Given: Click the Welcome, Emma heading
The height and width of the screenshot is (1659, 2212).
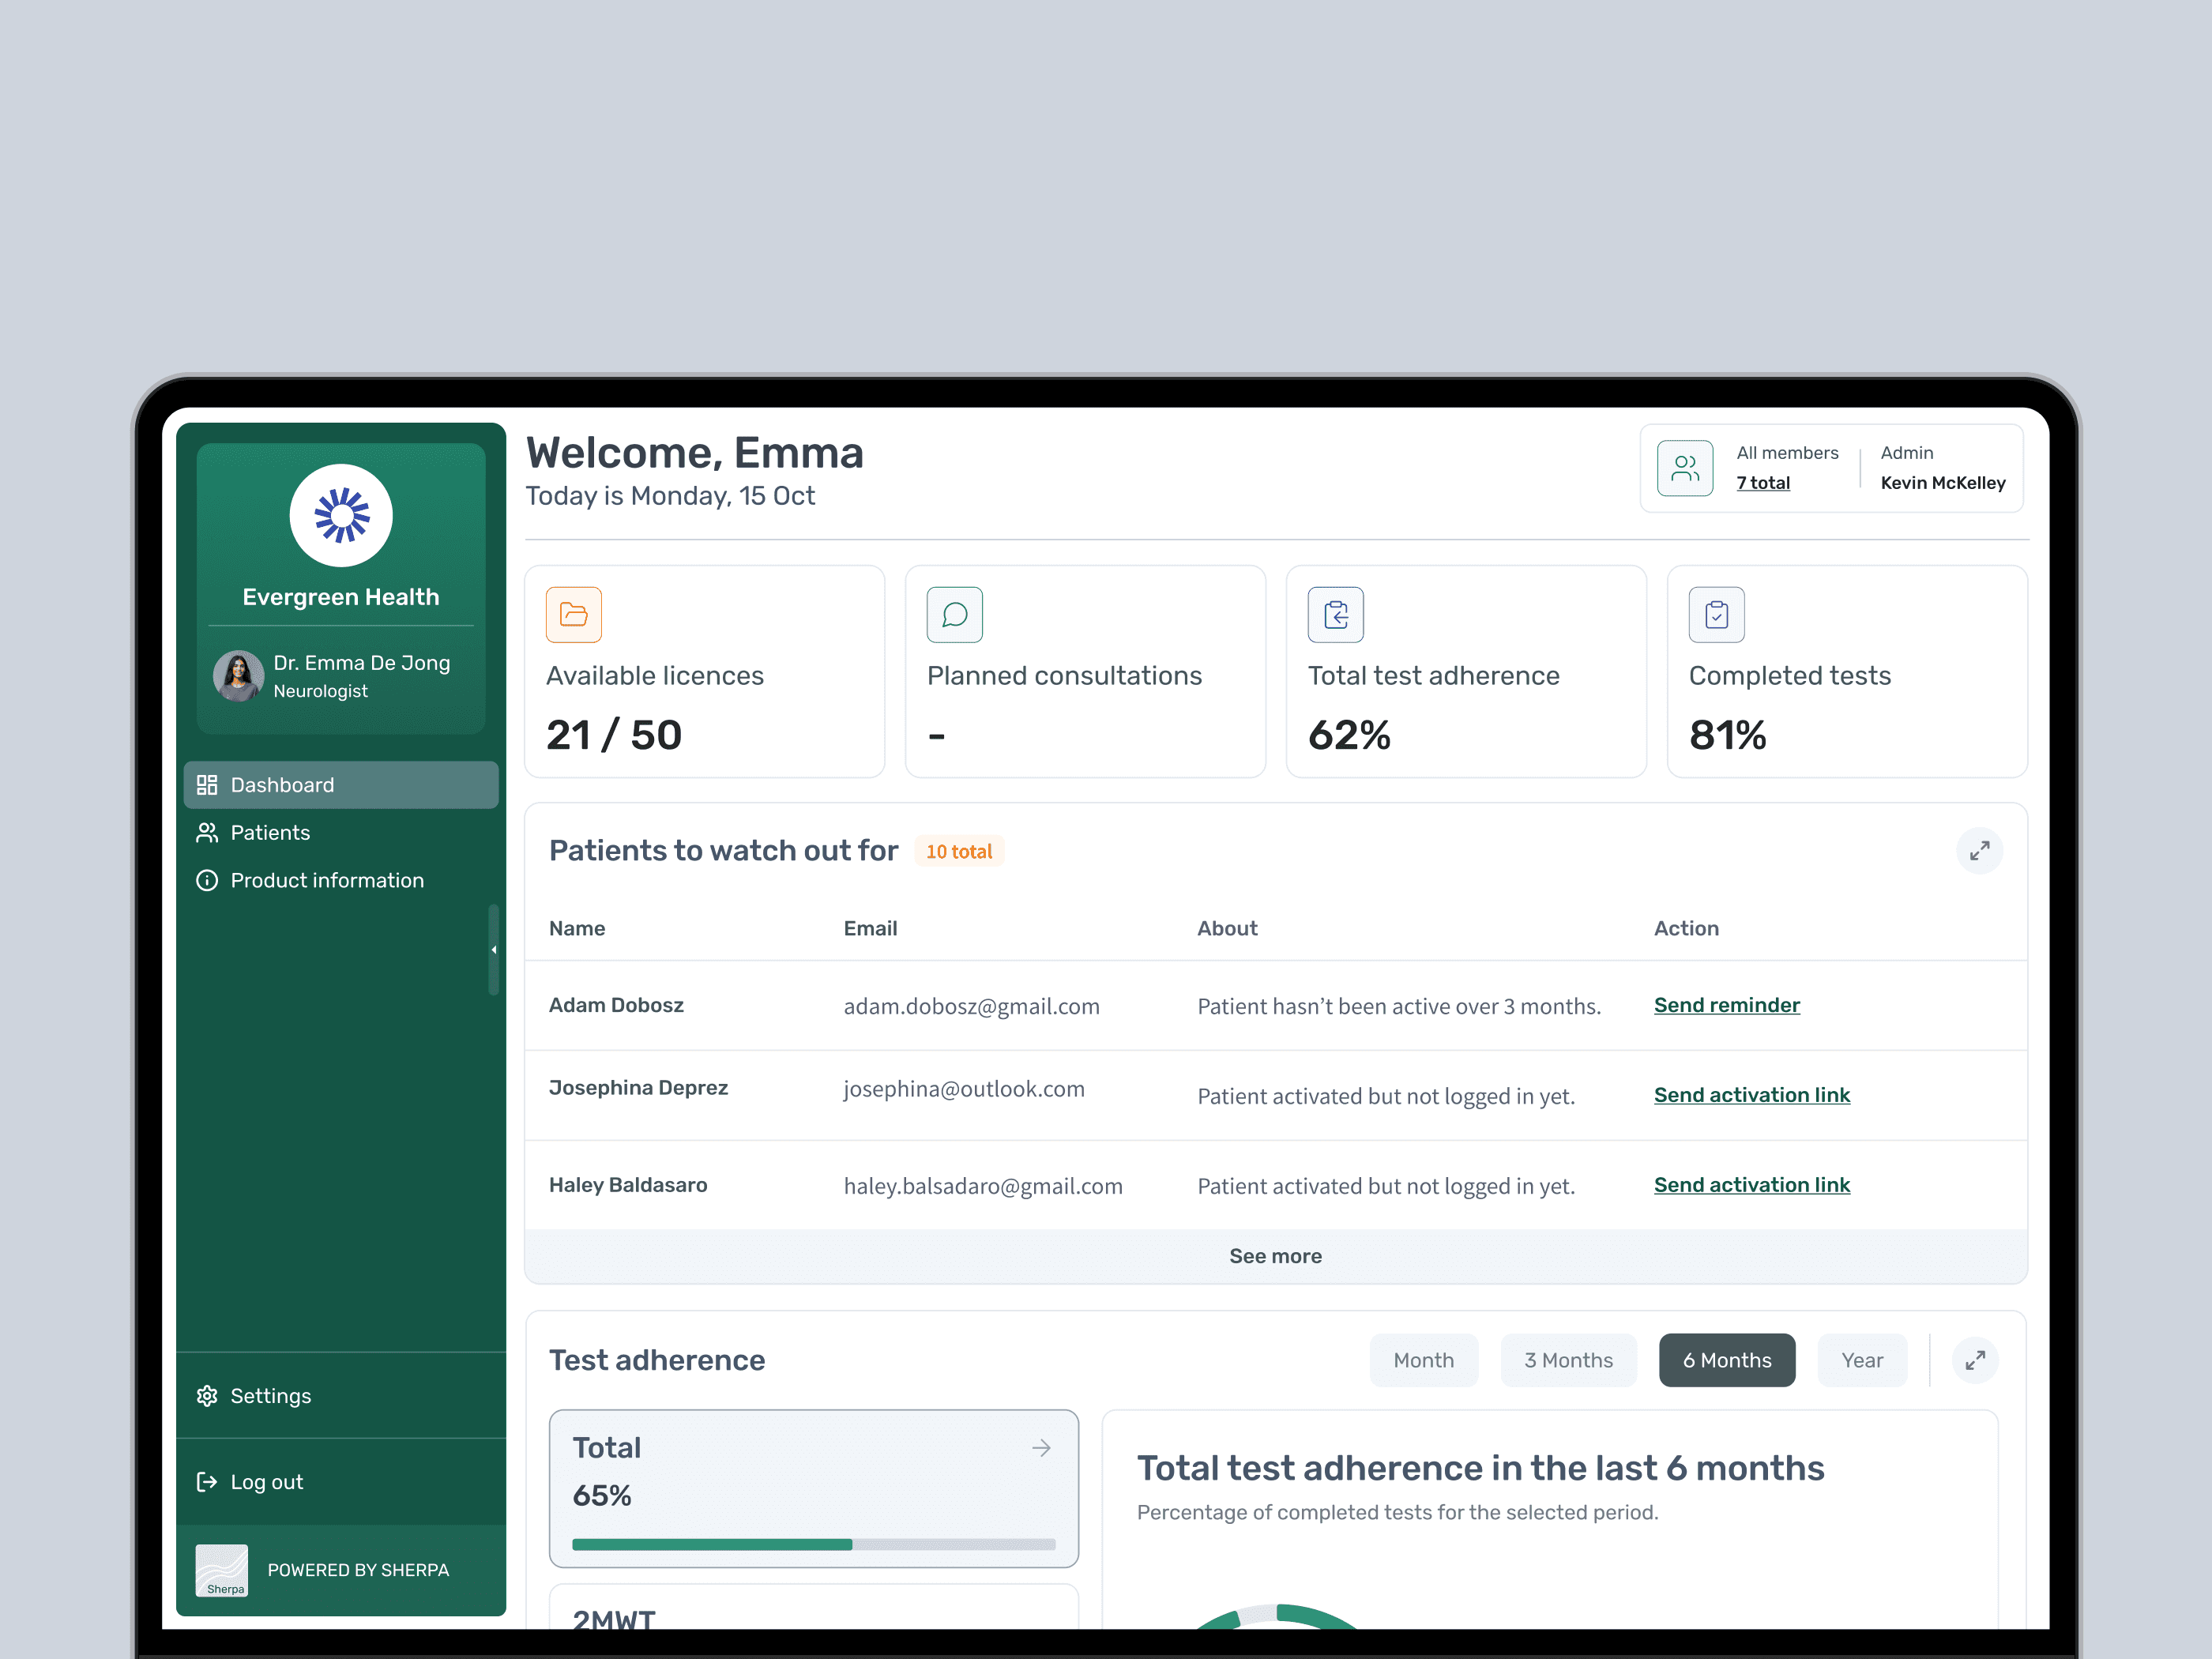Looking at the screenshot, I should point(694,453).
